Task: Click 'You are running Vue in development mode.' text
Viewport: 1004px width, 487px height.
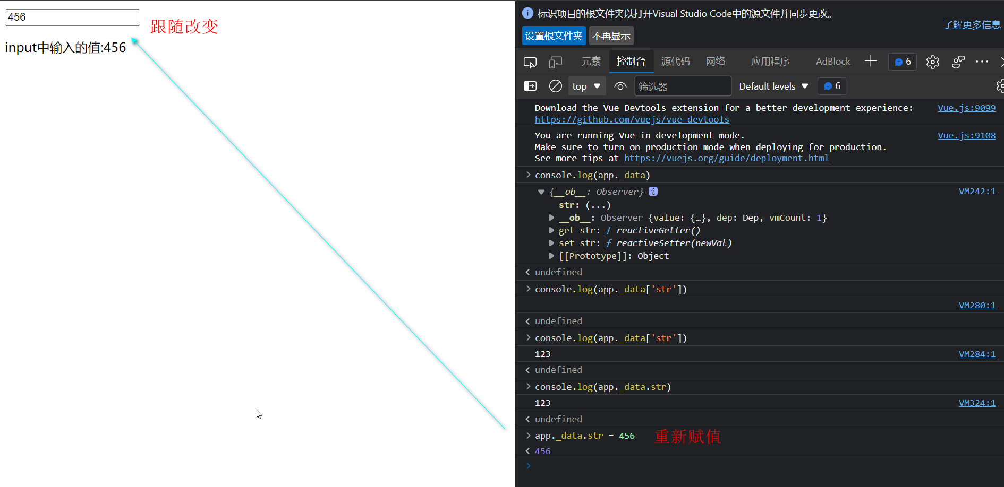Action: click(640, 135)
